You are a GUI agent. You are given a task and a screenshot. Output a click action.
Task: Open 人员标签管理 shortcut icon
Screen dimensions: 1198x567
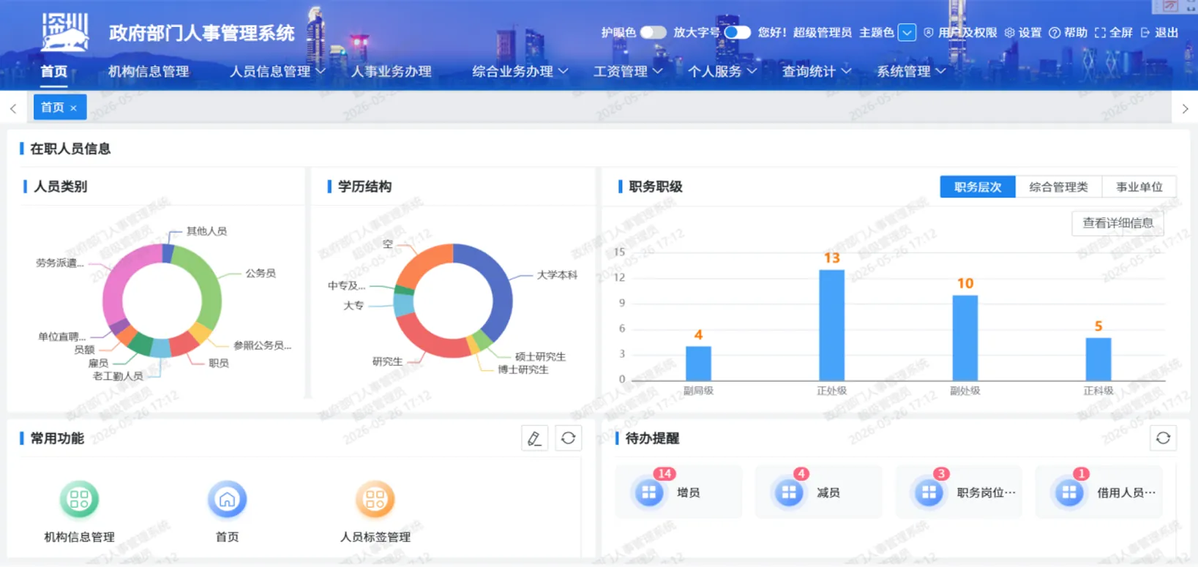[375, 500]
